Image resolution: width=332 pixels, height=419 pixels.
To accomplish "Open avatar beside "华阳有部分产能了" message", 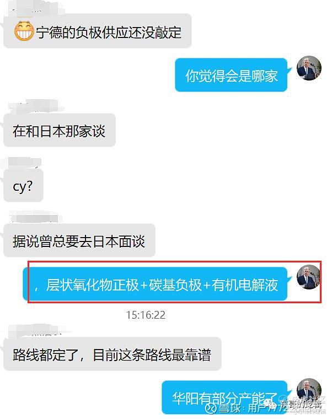I will point(309,390).
